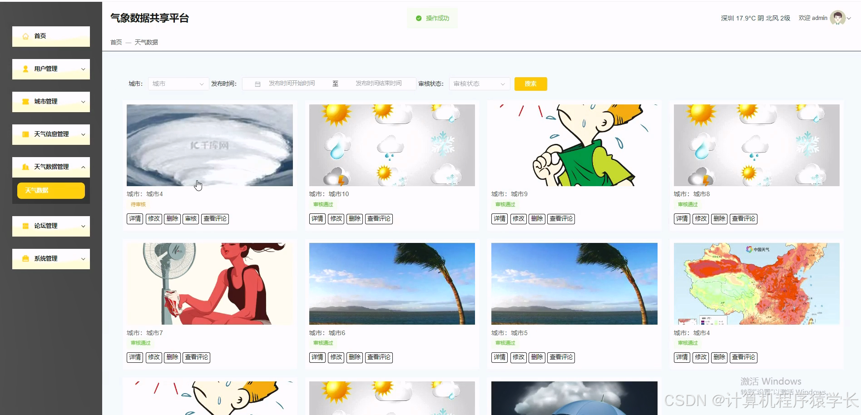The height and width of the screenshot is (415, 861).
Task: Click the 搜索 search button
Action: tap(530, 84)
